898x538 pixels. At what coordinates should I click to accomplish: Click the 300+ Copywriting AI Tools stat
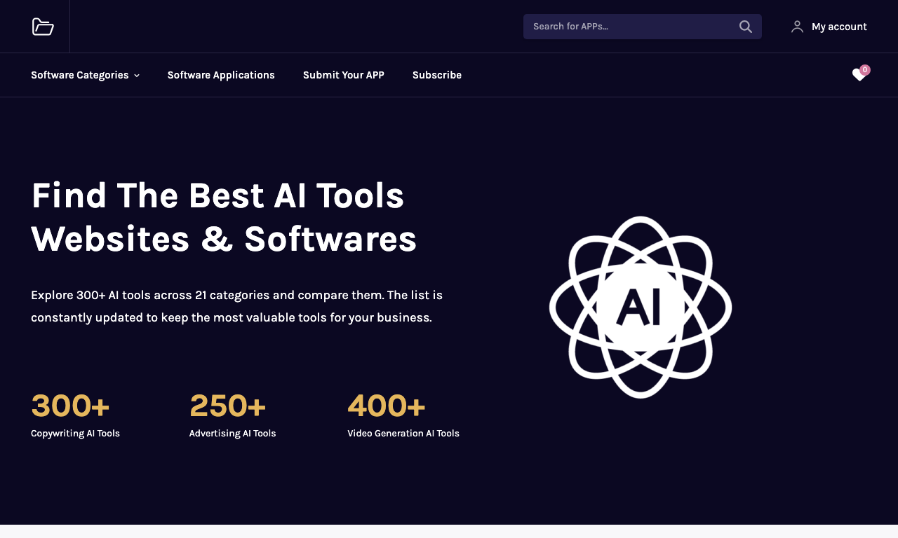point(75,415)
